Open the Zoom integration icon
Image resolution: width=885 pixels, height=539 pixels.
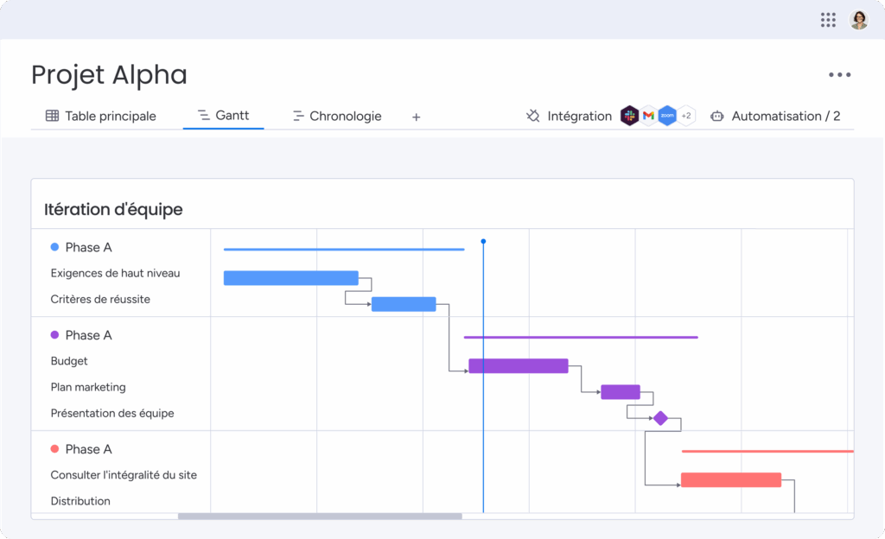[667, 116]
